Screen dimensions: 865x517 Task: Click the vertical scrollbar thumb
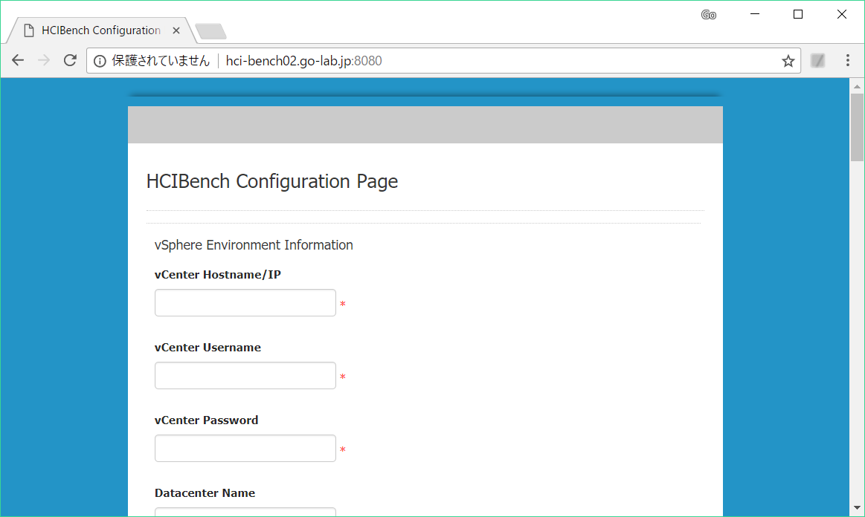pos(857,127)
